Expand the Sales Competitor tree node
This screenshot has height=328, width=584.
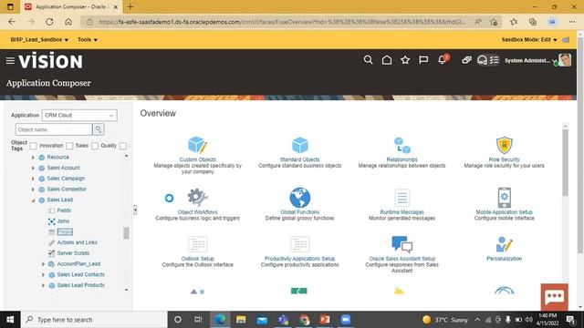[x=33, y=190]
